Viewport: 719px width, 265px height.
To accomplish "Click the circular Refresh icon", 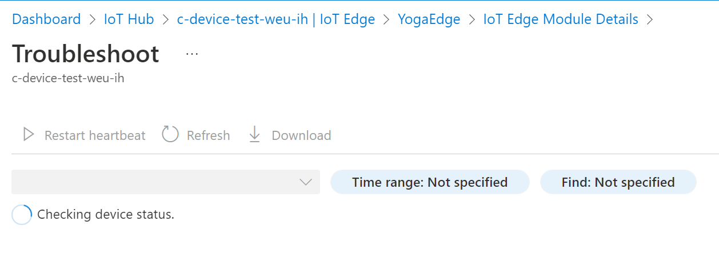I will (170, 135).
